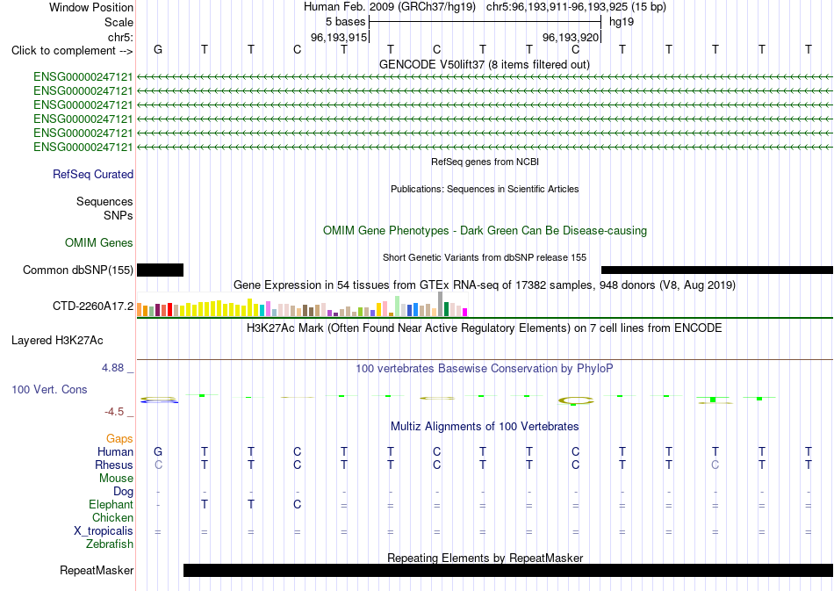
Task: Click the 96,193,920 coordinate marker
Action: click(571, 37)
